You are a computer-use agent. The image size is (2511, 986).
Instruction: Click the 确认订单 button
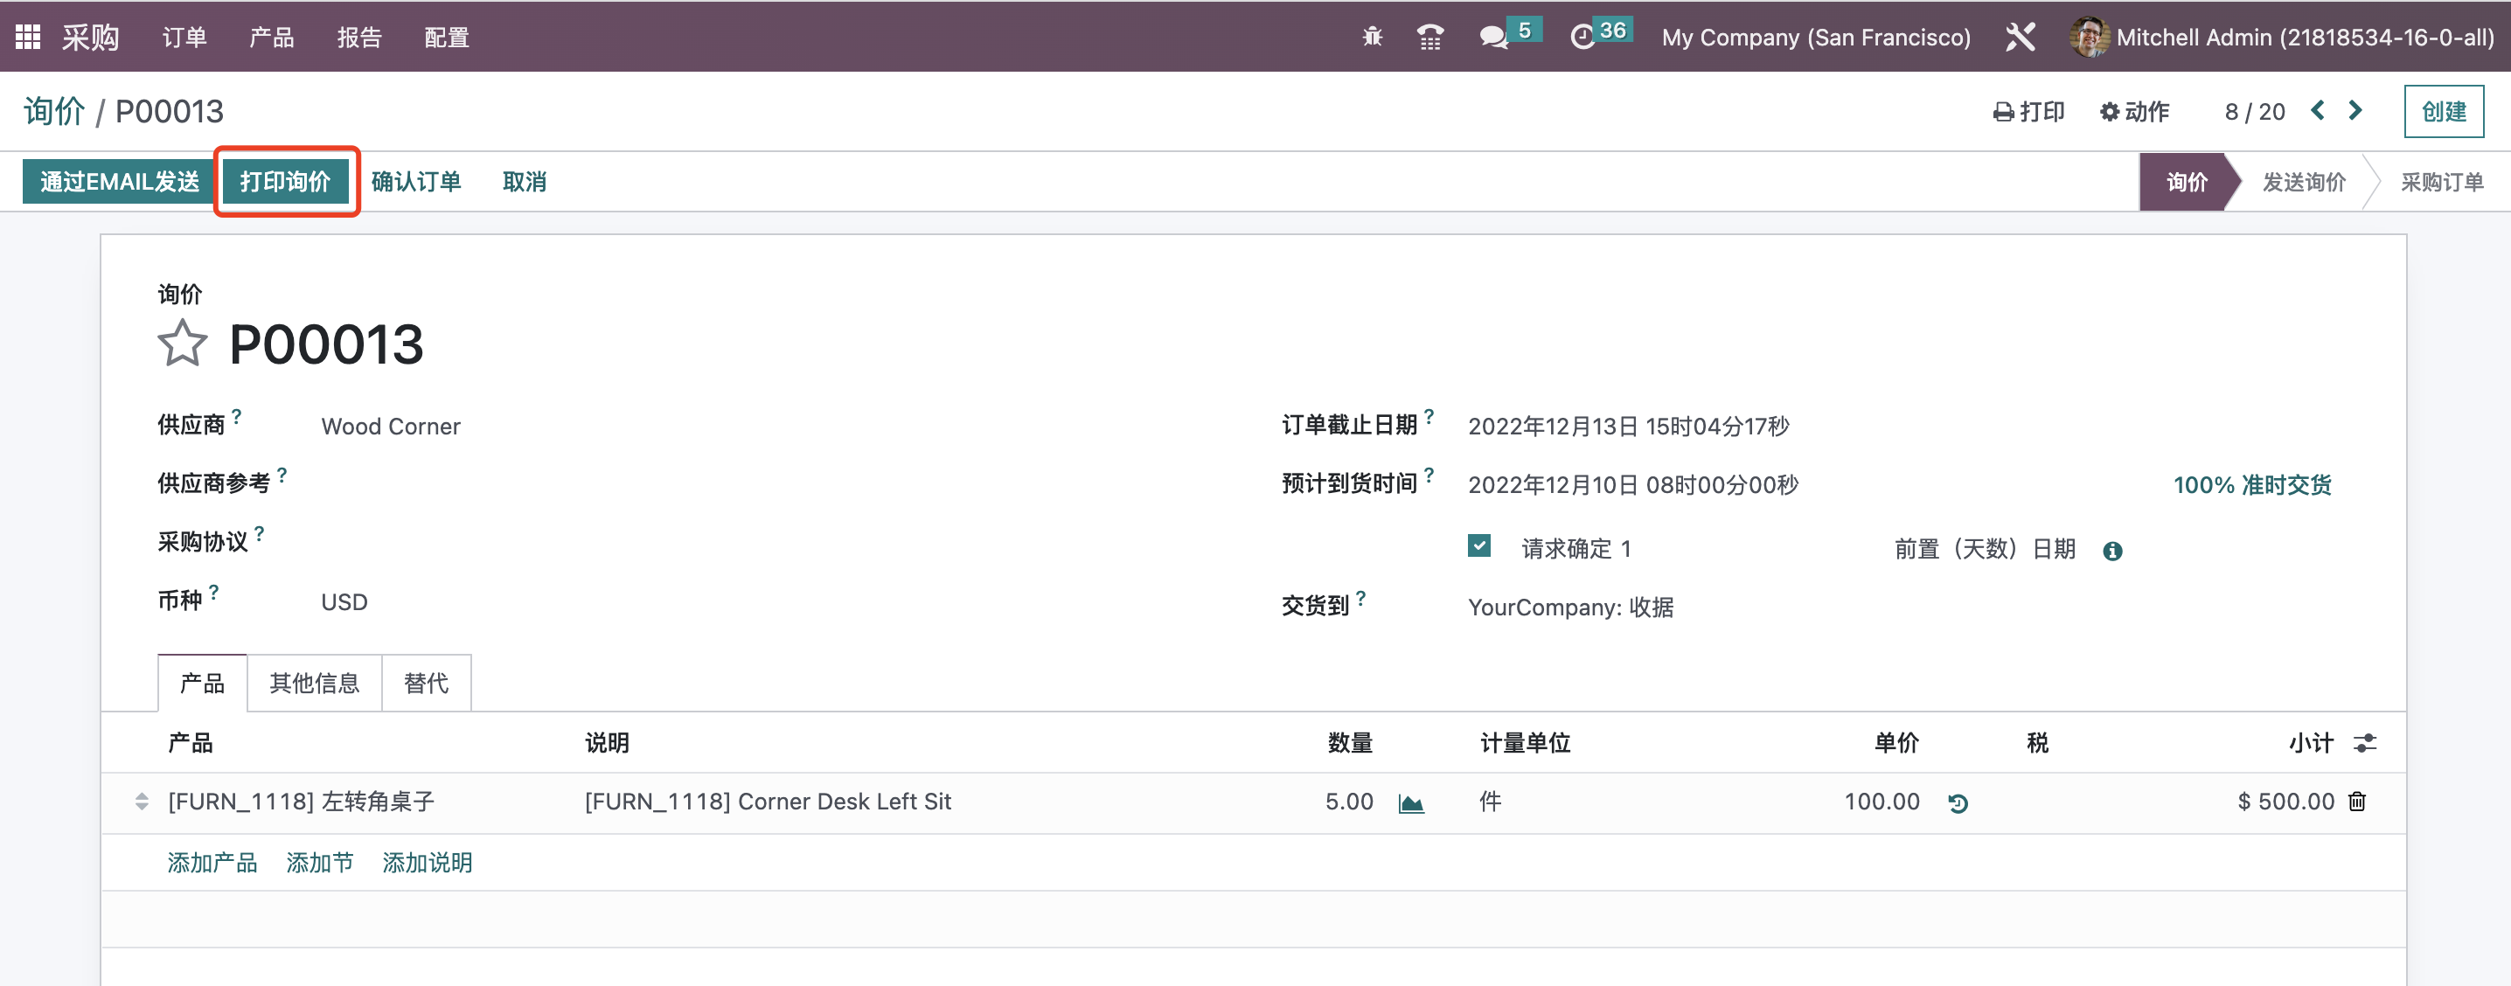point(416,181)
